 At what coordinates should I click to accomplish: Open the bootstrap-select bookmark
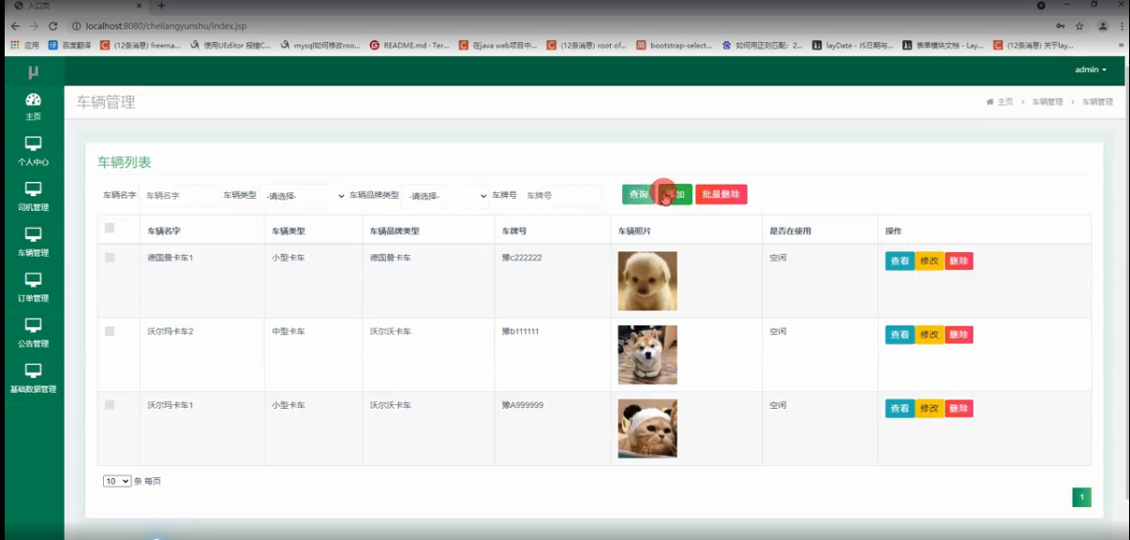point(675,44)
